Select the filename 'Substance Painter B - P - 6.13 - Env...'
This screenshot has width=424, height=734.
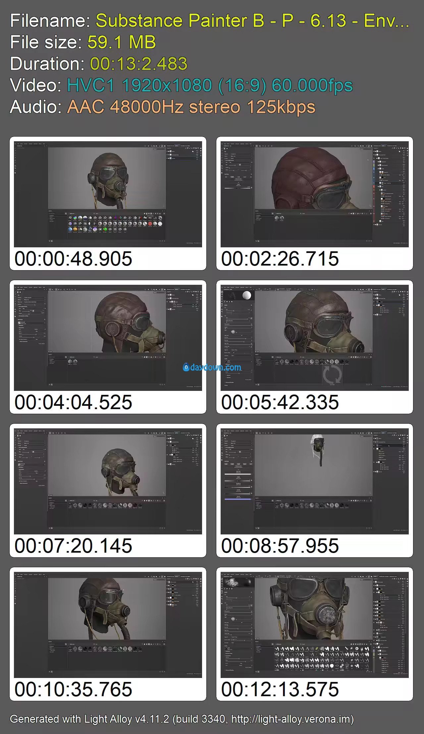[x=253, y=21]
